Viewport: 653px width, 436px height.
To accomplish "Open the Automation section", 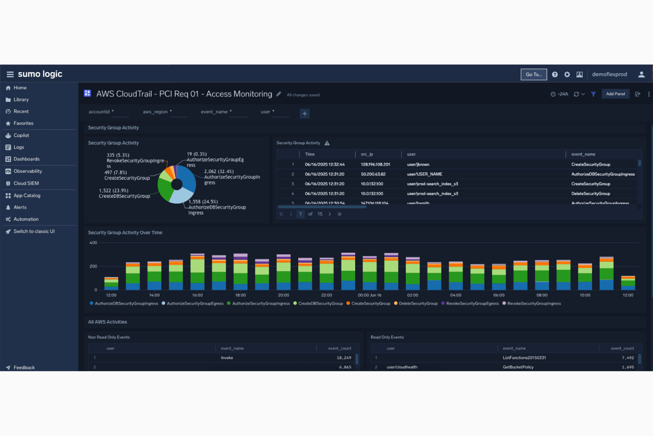I will 26,219.
